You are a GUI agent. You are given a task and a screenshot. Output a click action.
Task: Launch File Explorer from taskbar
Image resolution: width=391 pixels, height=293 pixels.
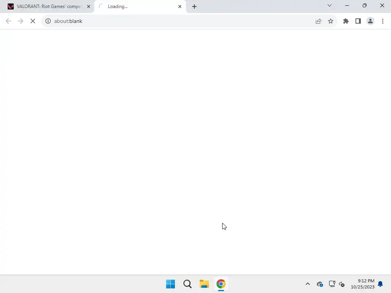point(204,284)
